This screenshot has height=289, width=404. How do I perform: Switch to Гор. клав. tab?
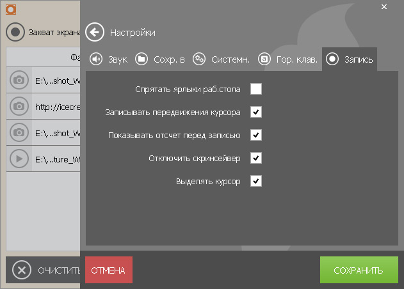(288, 59)
